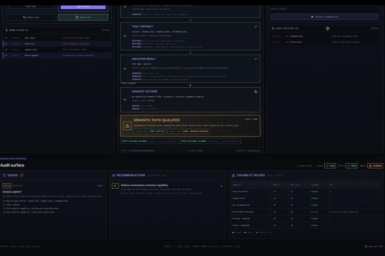Click the Parity PASS badge
385x256 pixels.
pyautogui.click(x=352, y=166)
